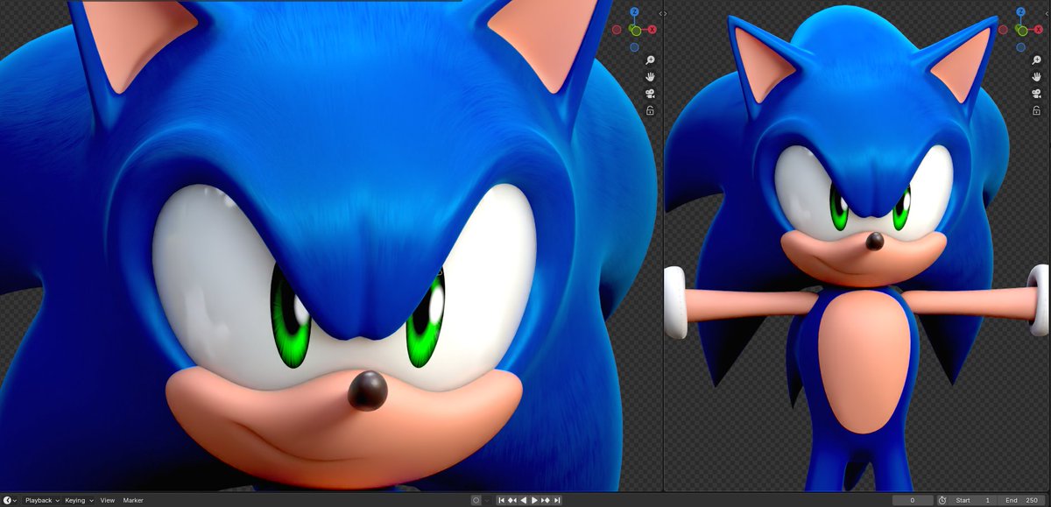Click sidebar toggle arrows between the viewports
This screenshot has width=1051, height=507.
(663, 14)
